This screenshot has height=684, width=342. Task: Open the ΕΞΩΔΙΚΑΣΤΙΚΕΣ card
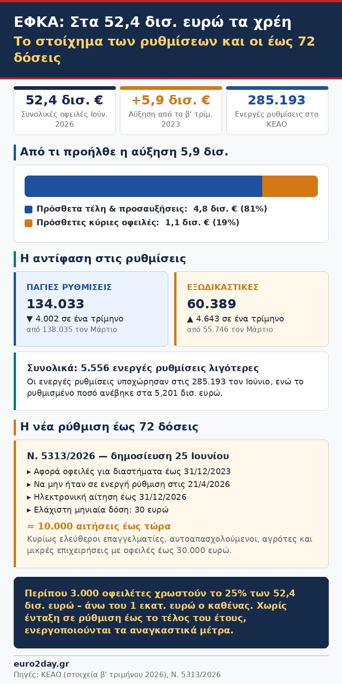click(x=251, y=309)
